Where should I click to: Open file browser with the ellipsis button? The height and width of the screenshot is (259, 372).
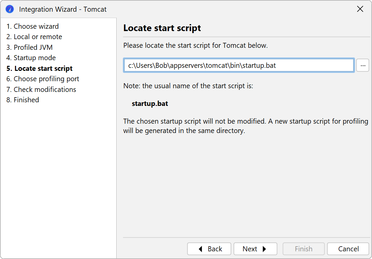[x=363, y=66]
